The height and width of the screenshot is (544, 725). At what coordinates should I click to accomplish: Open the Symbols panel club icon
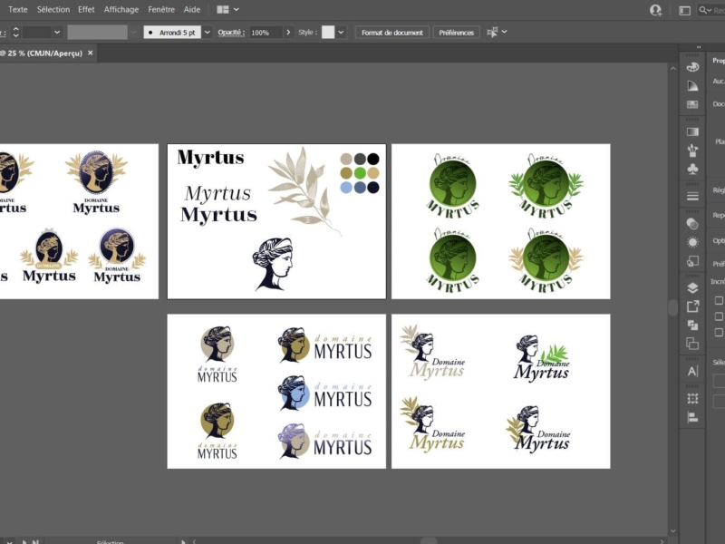point(692,169)
